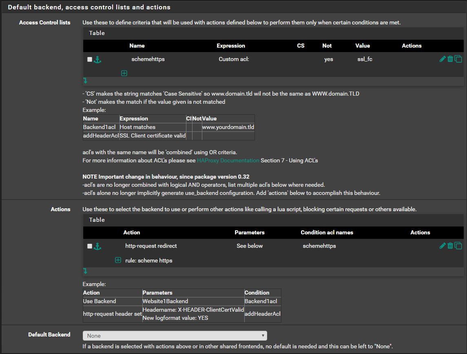Tick the checkbox for the schemehttps ACL row
This screenshot has width=467, height=354.
click(x=90, y=59)
